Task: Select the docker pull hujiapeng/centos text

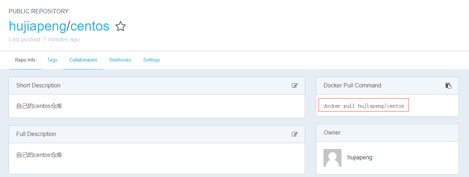Action: [364, 106]
